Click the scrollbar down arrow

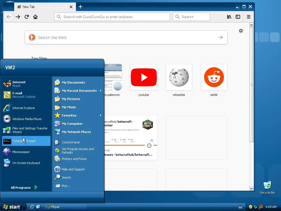point(251,188)
